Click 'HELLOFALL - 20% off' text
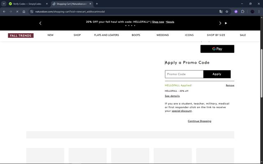The height and width of the screenshot is (164, 263). (176, 91)
